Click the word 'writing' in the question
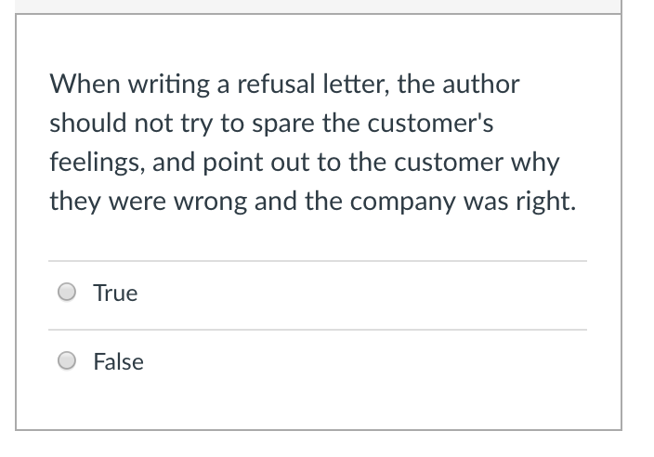The height and width of the screenshot is (457, 654). [x=168, y=85]
